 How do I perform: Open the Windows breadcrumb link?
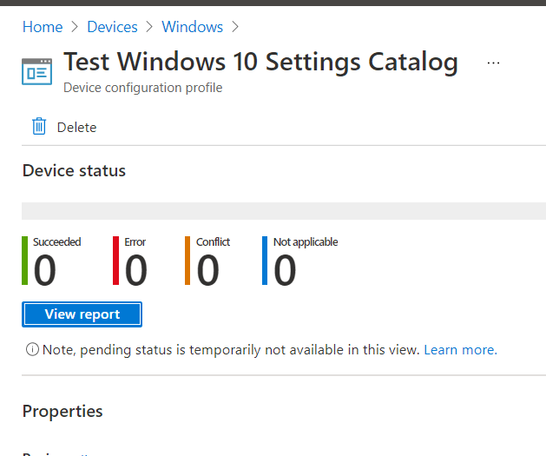coord(192,27)
